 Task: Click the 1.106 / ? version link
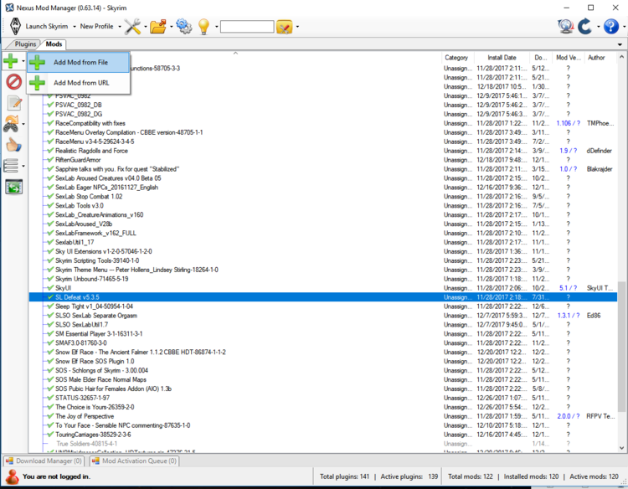pyautogui.click(x=568, y=123)
